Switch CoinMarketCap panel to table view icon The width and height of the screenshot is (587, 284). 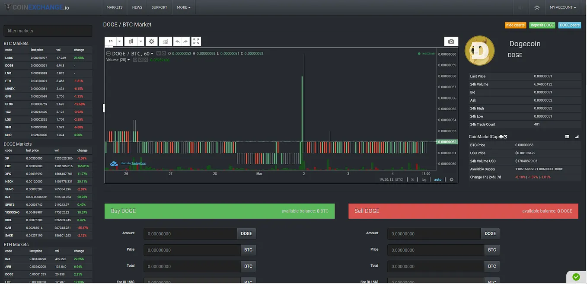pyautogui.click(x=567, y=137)
